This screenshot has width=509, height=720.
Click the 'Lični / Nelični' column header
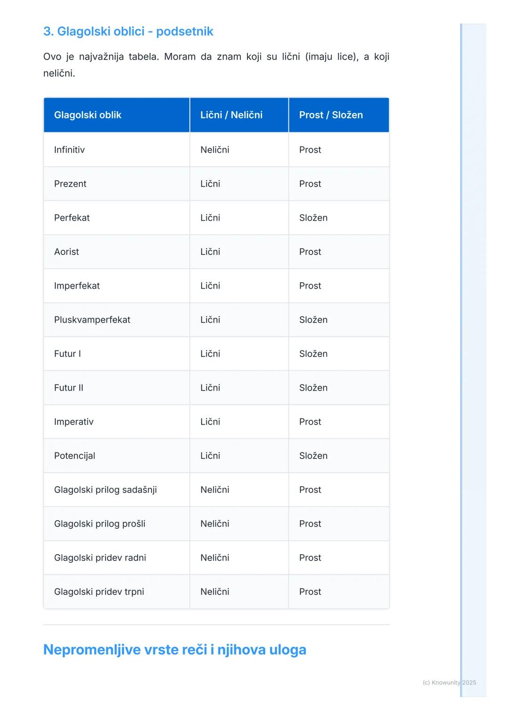231,115
